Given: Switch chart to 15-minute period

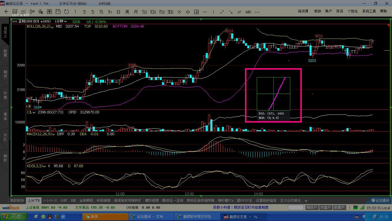Looking at the screenshot, I should point(101,12).
